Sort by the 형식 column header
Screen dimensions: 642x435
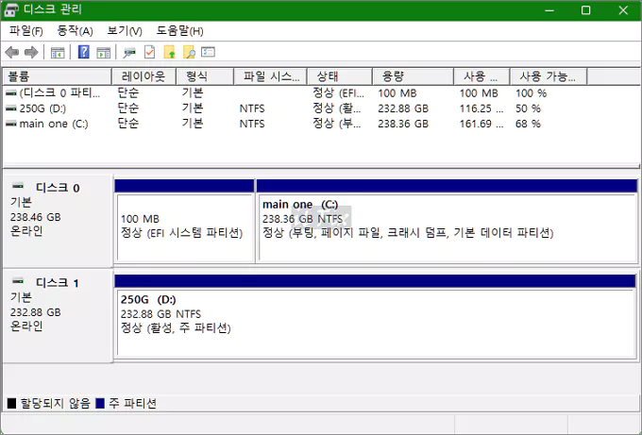tap(205, 76)
